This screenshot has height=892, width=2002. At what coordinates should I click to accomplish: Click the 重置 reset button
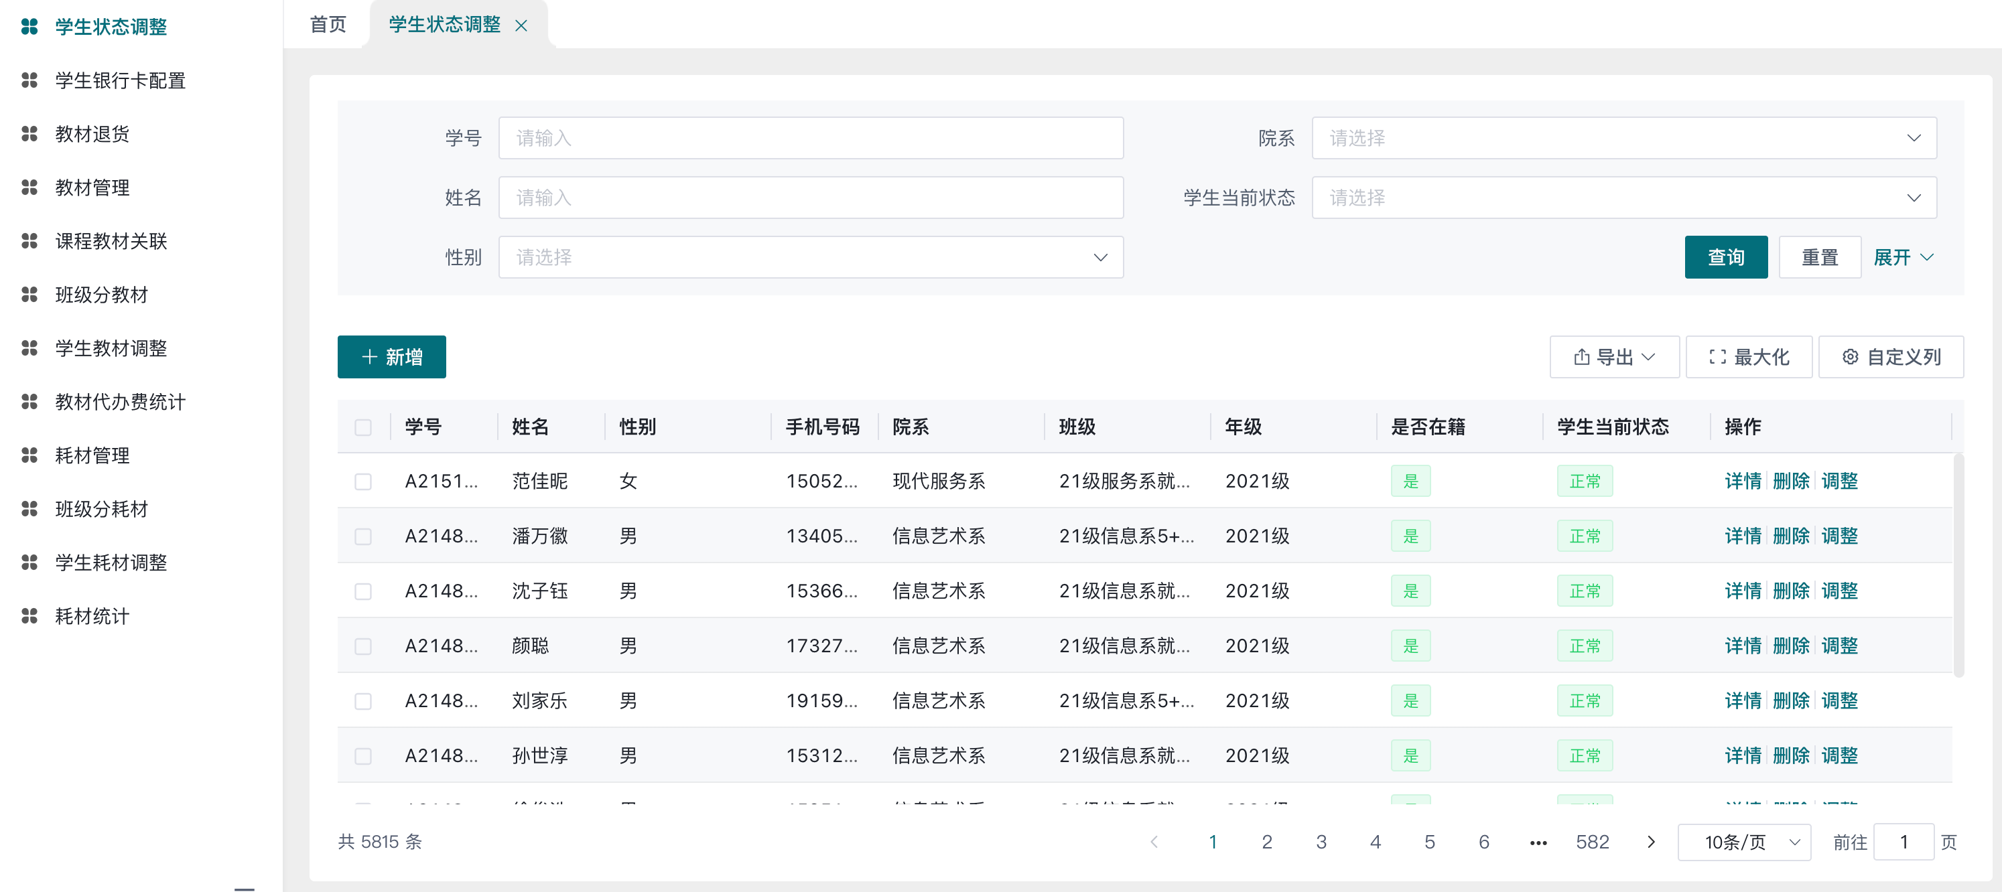1819,258
